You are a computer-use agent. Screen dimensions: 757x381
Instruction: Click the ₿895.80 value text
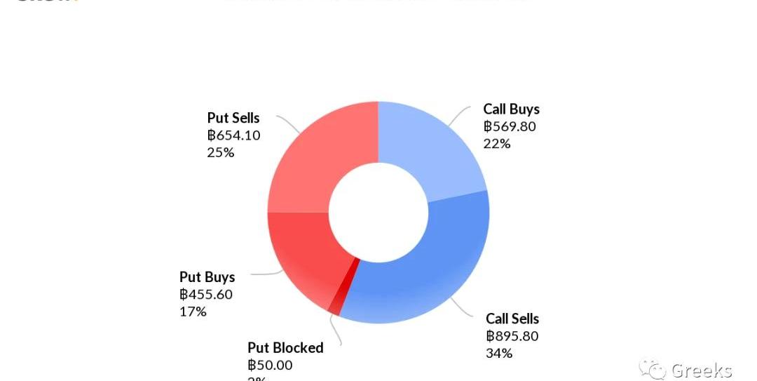tap(512, 336)
